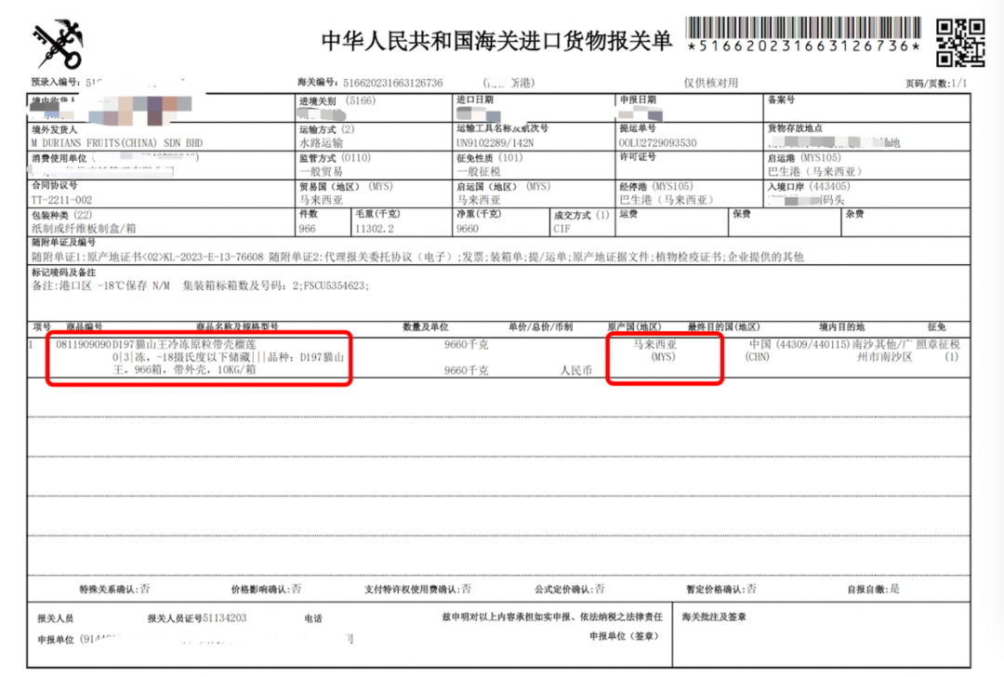Click the goods name D197猫山王冷冻原粒带壳榴莲
The image size is (1004, 677).
tap(184, 345)
